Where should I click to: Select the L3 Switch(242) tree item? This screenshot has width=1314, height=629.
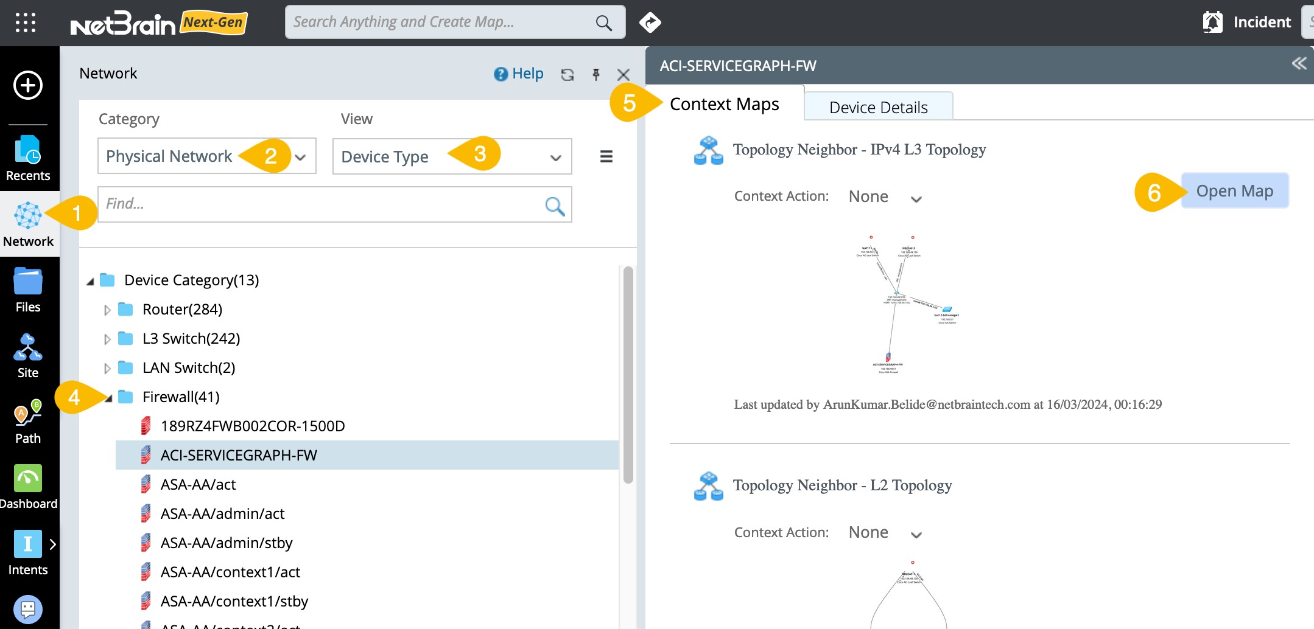coord(191,338)
